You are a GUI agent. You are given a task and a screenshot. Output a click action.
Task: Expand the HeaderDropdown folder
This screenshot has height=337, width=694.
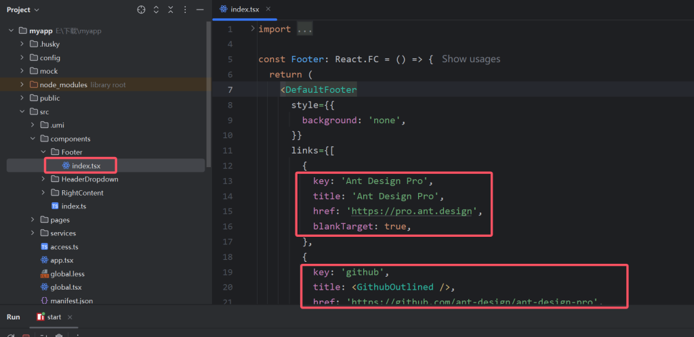(43, 179)
